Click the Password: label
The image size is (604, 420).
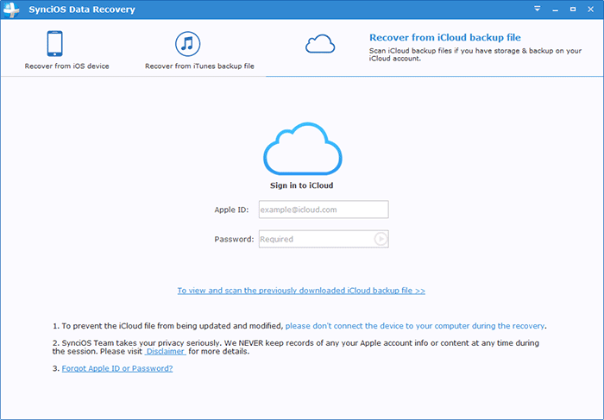pyautogui.click(x=234, y=239)
